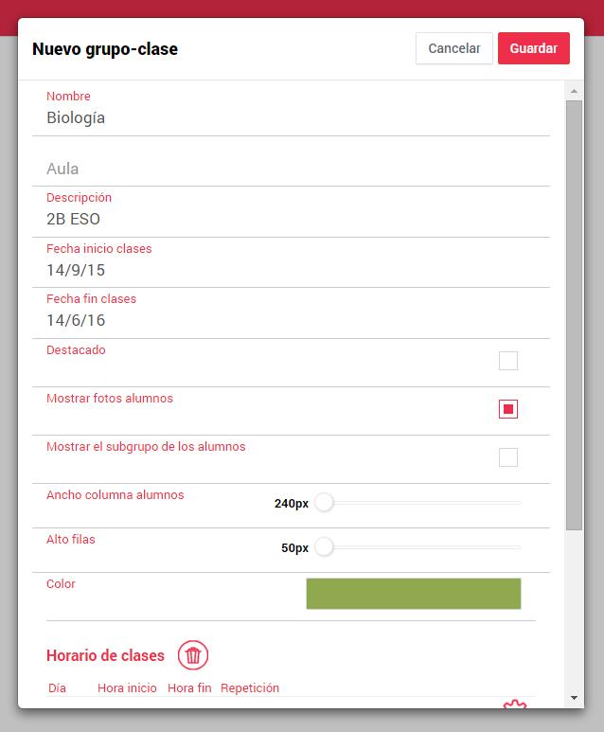Viewport: 604px width, 732px height.
Task: Click the trash icon beside Horario de clases
Action: [193, 655]
